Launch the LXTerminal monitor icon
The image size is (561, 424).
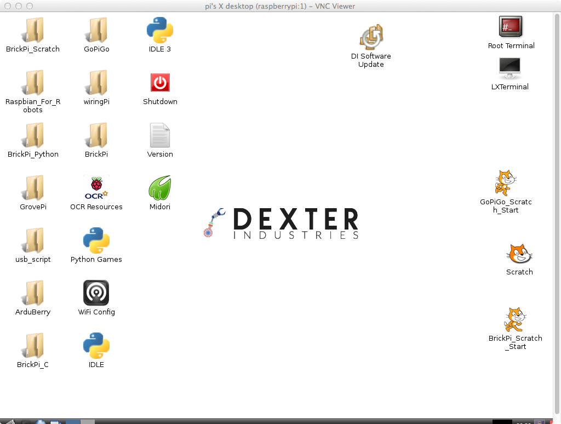(x=510, y=68)
